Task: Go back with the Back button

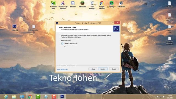Action: pos(93,69)
